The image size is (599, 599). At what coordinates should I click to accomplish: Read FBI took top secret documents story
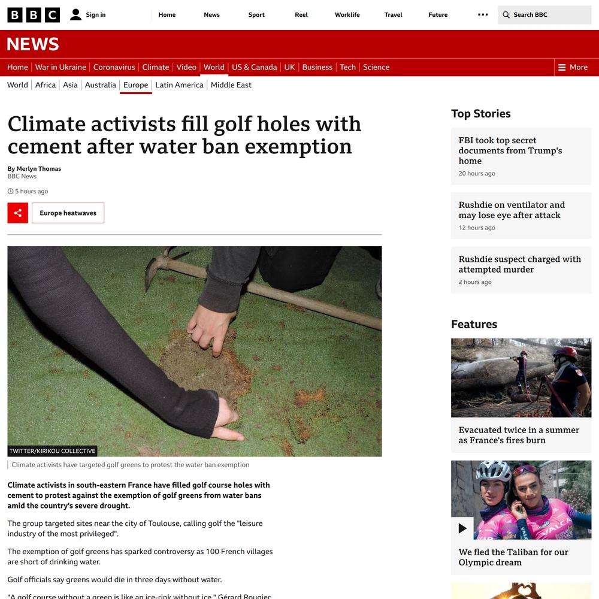tap(510, 150)
